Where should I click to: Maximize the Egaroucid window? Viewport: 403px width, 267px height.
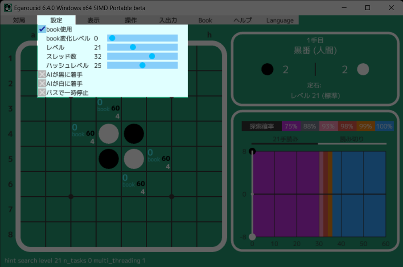(367, 8)
